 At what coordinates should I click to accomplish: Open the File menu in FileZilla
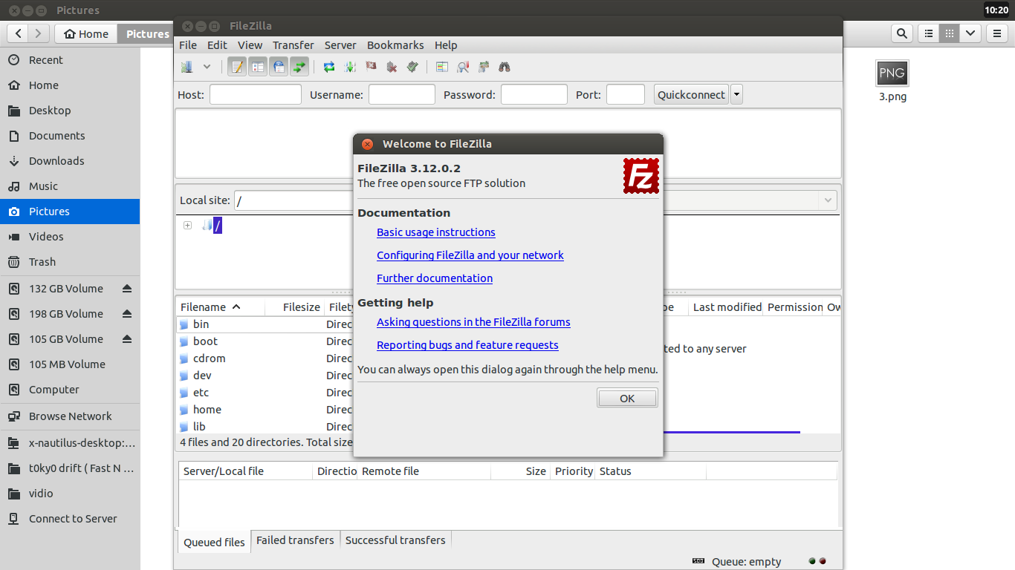[x=188, y=45]
